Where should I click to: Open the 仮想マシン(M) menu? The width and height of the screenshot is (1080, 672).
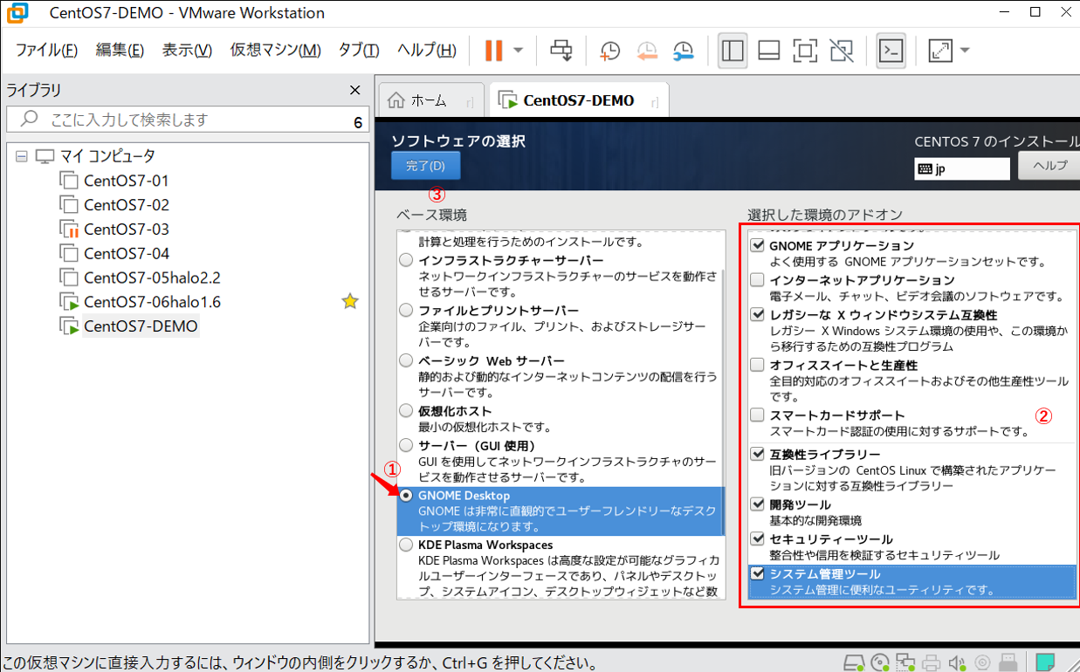(275, 51)
